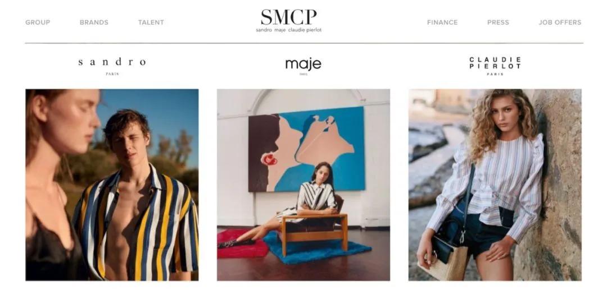Image resolution: width=607 pixels, height=290 pixels.
Task: Open the Claudie Pierlot photo of curly-haired model
Action: (x=495, y=185)
